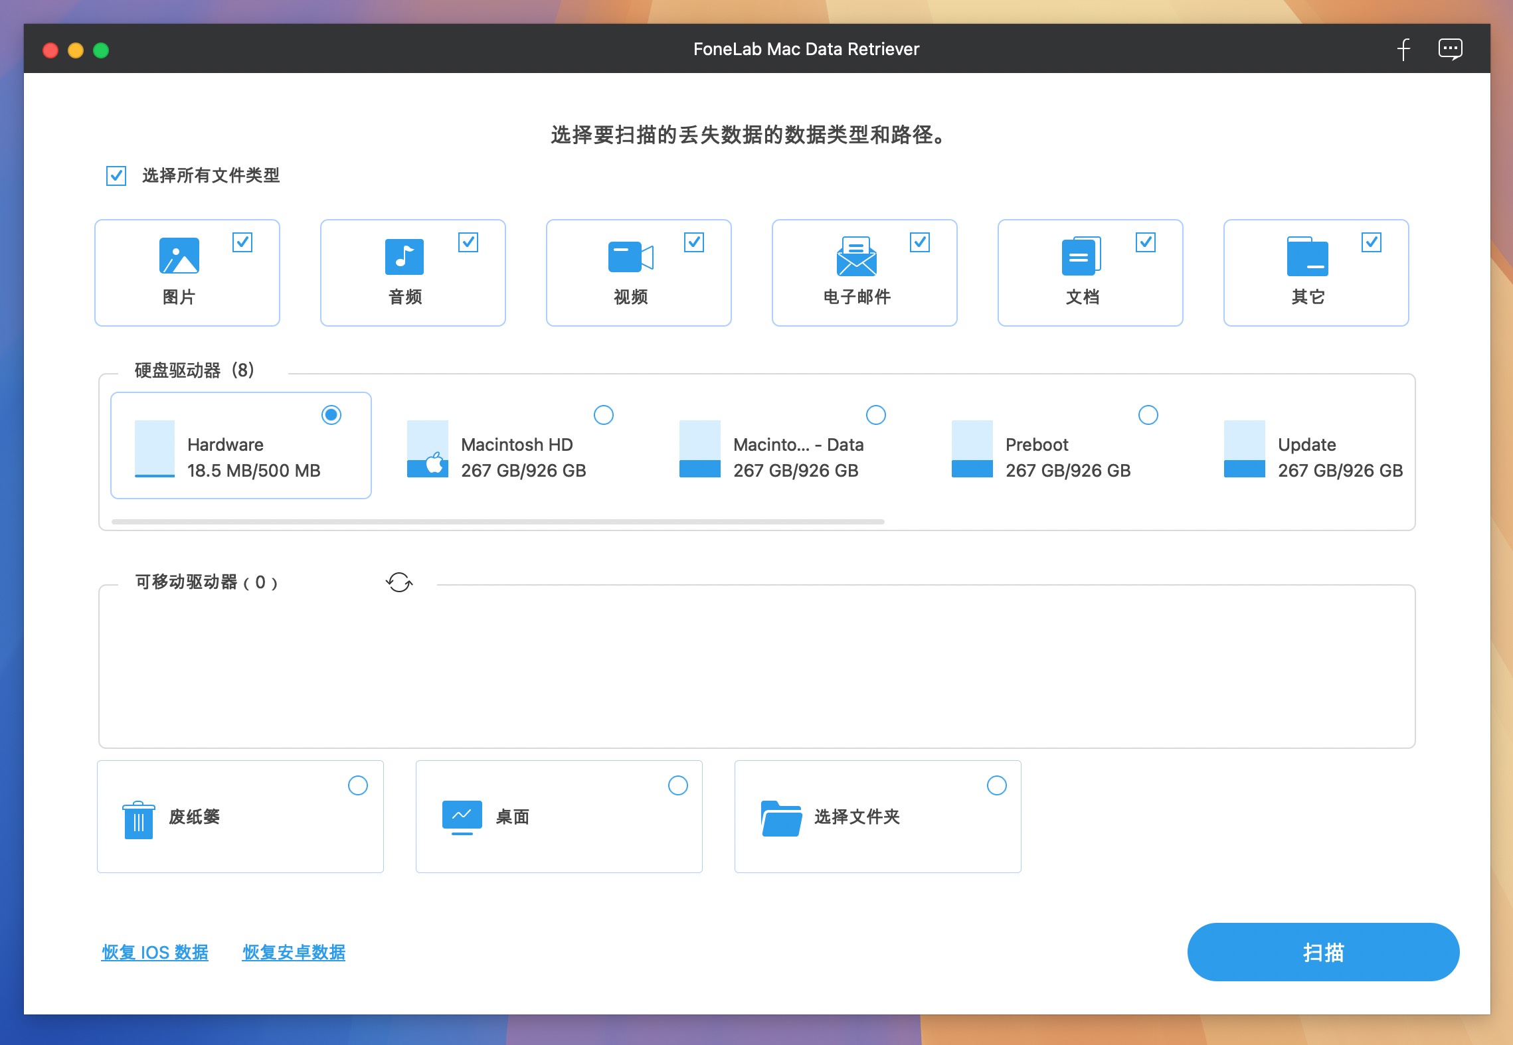1513x1045 pixels.
Task: Uncheck the 电子邮件 (Email) checkbox
Action: point(920,242)
